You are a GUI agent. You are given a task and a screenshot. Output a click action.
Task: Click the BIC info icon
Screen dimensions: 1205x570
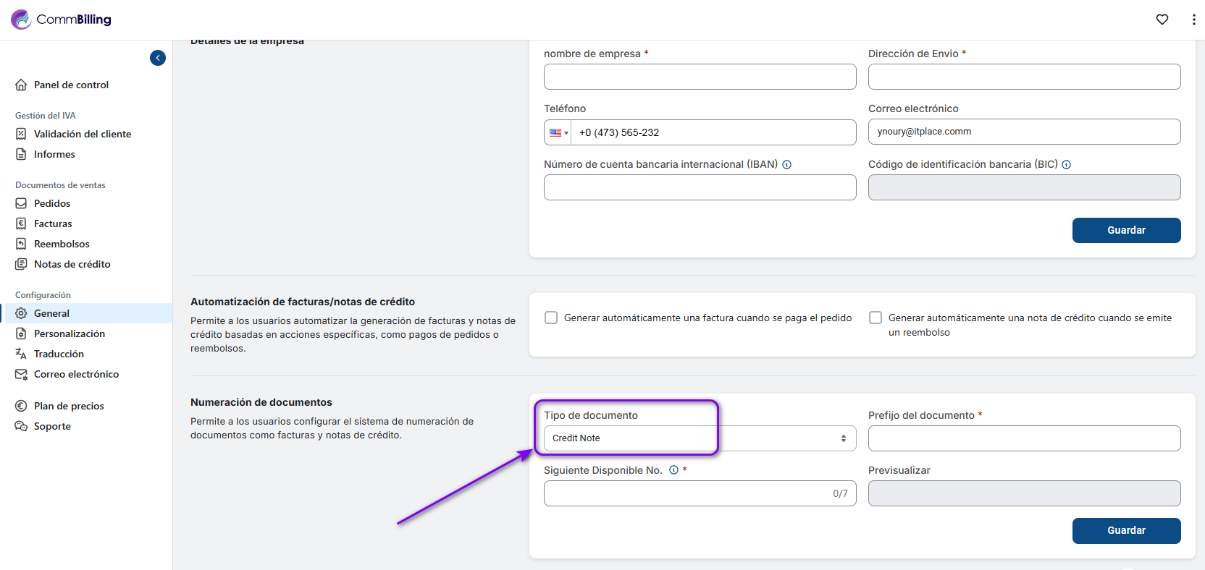tap(1067, 165)
